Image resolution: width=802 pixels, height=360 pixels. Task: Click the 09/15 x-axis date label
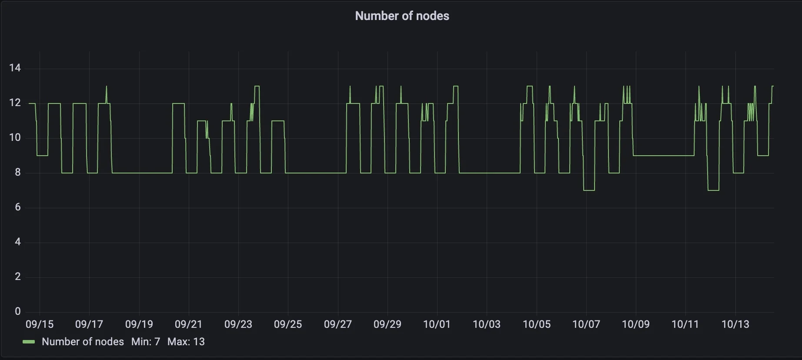tap(40, 324)
